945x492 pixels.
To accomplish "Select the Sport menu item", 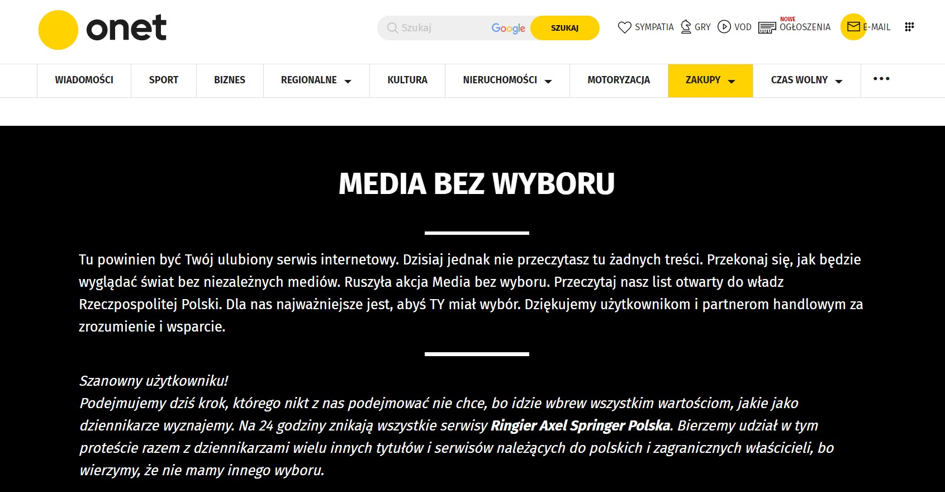I will pyautogui.click(x=163, y=80).
